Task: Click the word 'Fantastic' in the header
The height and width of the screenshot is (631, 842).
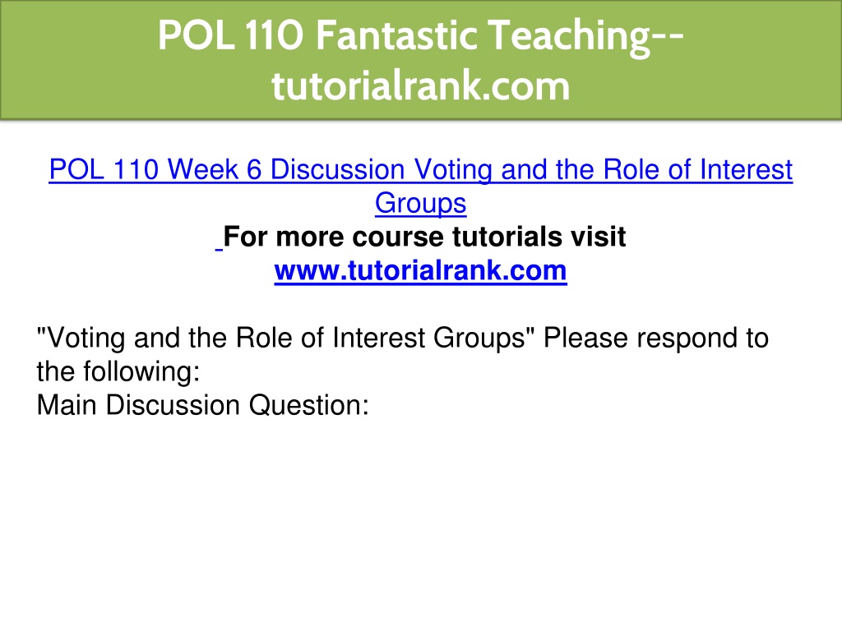Action: pyautogui.click(x=397, y=35)
